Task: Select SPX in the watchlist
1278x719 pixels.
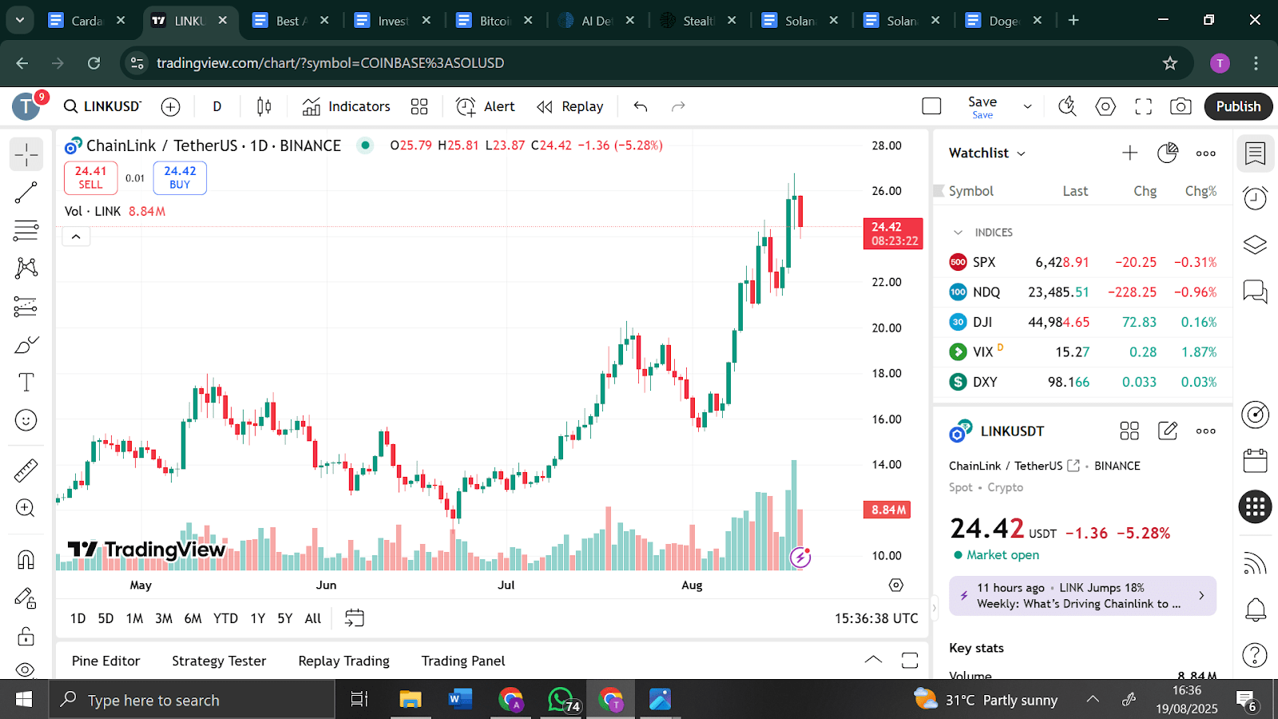Action: coord(1083,262)
